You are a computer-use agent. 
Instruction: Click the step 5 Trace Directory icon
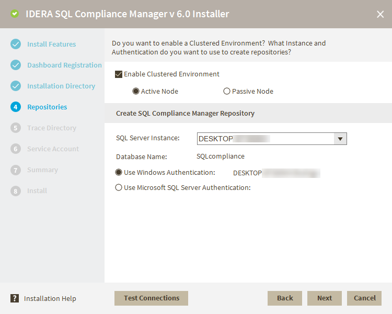pos(16,128)
